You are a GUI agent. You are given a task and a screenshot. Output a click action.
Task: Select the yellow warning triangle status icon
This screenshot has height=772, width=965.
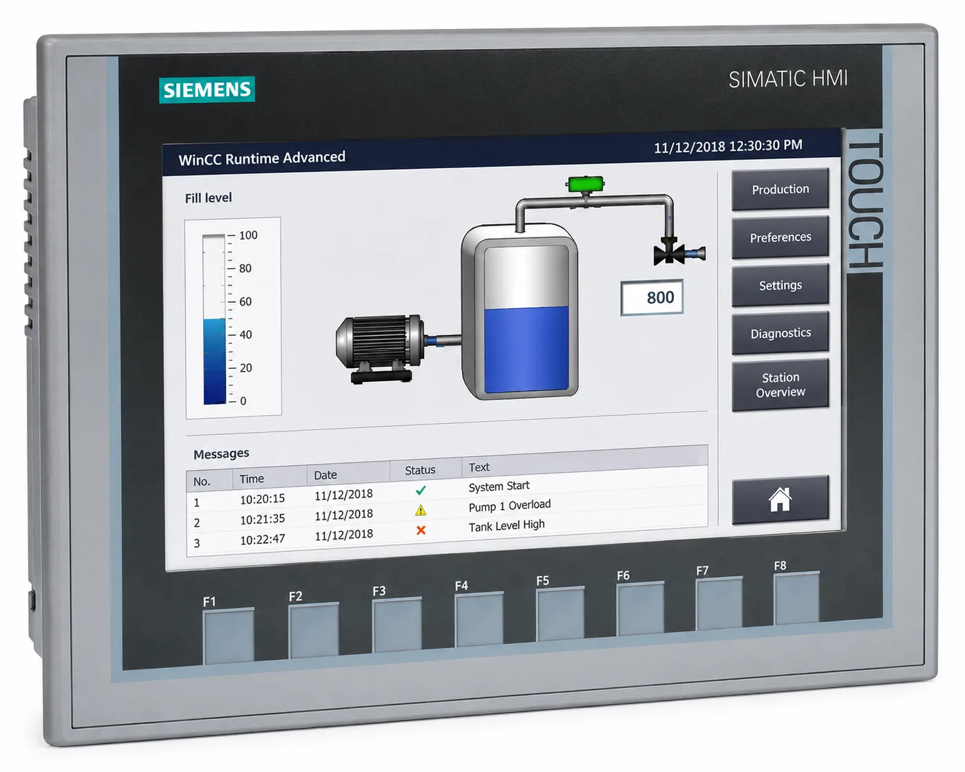tap(421, 511)
